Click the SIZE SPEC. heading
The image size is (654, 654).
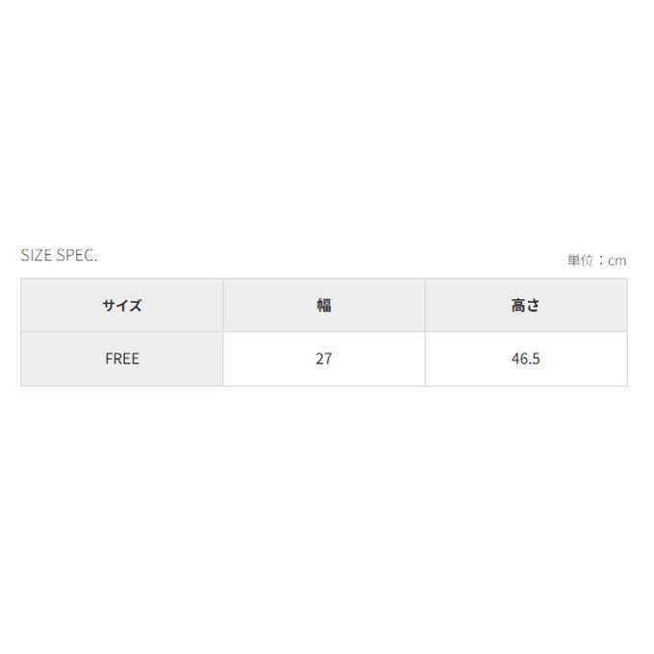pyautogui.click(x=59, y=255)
